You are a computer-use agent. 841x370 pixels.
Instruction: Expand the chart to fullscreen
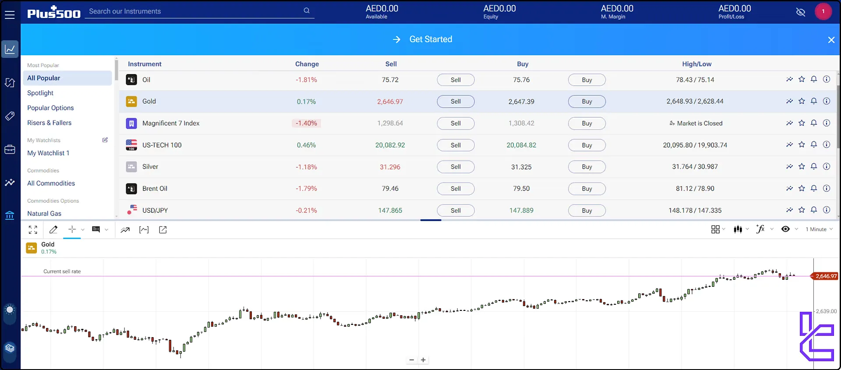[x=33, y=229]
